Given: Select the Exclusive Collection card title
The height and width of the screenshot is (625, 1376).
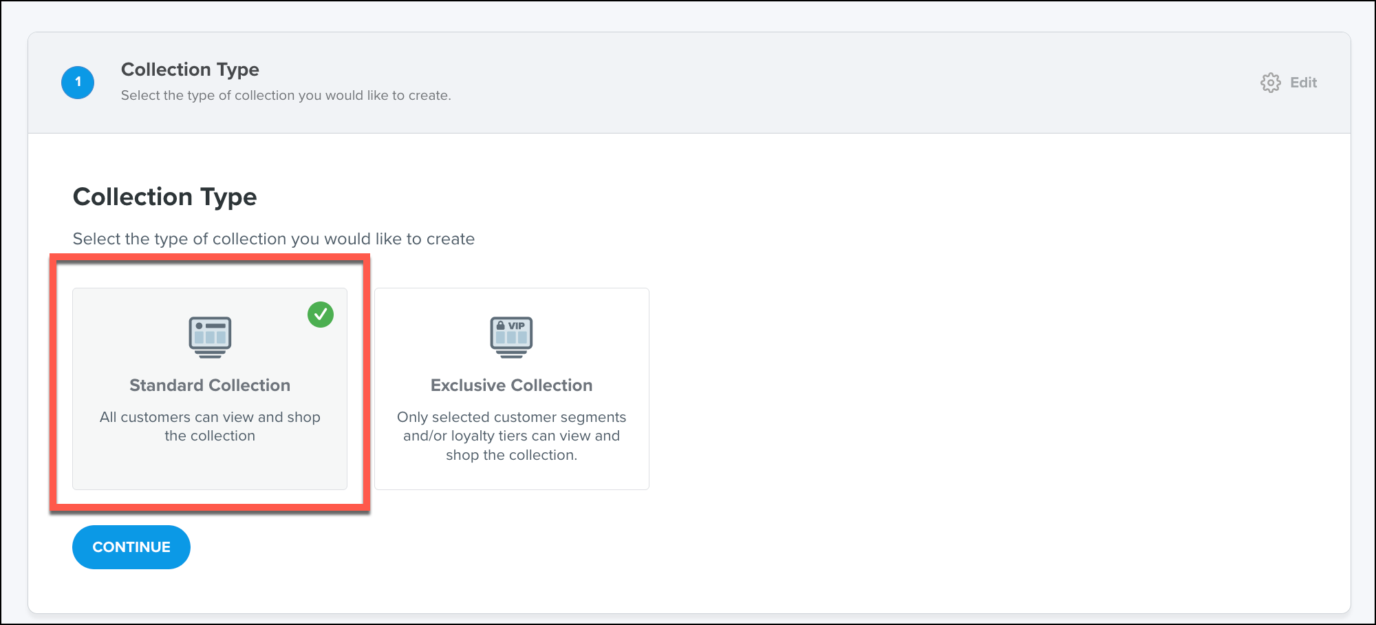Looking at the screenshot, I should (511, 385).
